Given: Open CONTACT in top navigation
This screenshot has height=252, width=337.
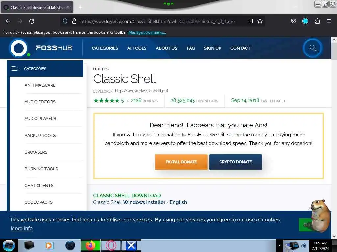Looking at the screenshot, I should (x=240, y=48).
